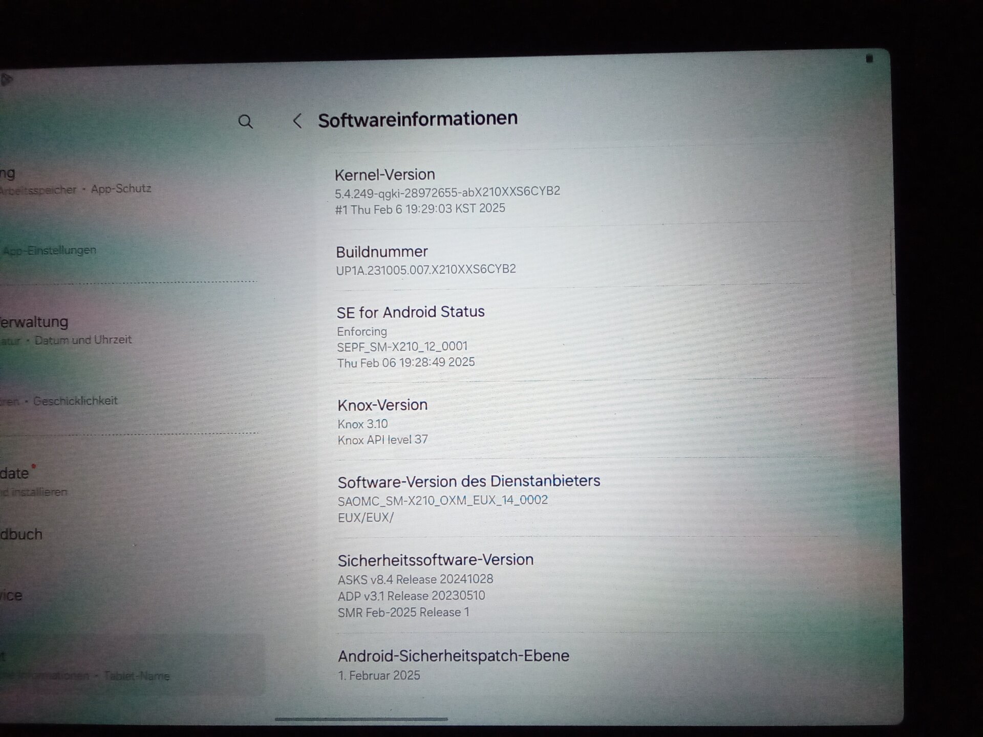Select the SE for Android Status entry
983x737 pixels.
click(410, 336)
